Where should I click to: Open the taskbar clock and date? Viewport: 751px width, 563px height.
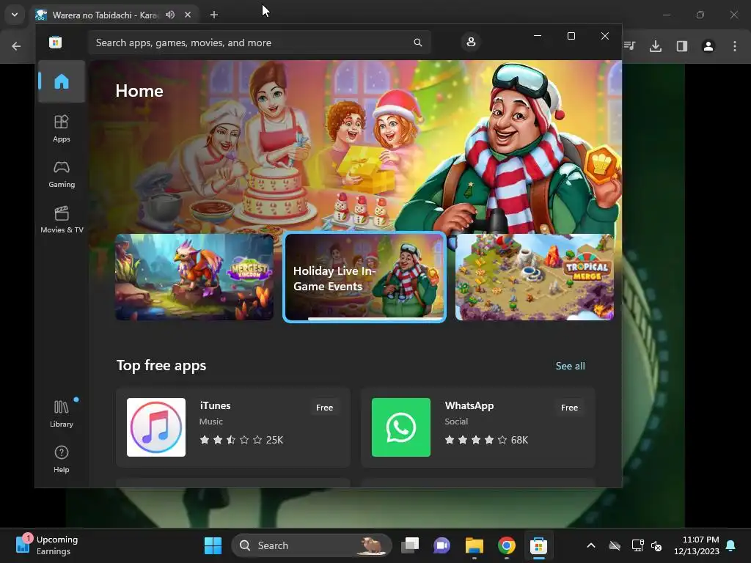pos(697,545)
